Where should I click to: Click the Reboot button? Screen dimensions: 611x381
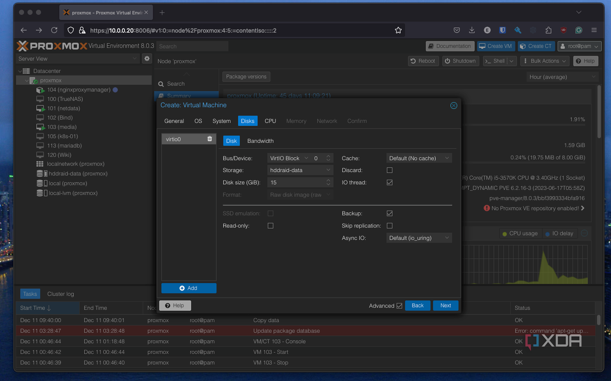pyautogui.click(x=423, y=61)
